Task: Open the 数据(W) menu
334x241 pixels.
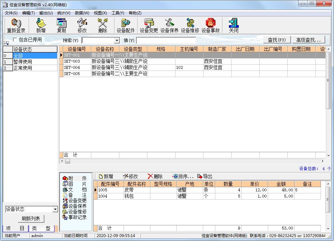Action: 82,13
